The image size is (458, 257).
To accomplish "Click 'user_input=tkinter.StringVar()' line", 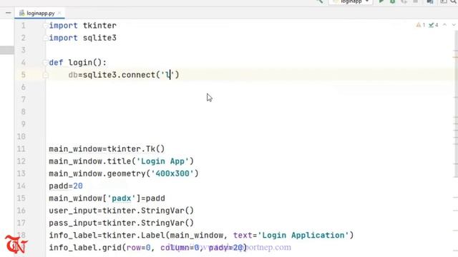I will (121, 211).
